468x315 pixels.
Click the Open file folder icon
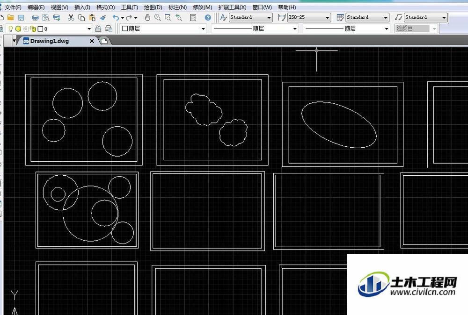click(x=11, y=18)
